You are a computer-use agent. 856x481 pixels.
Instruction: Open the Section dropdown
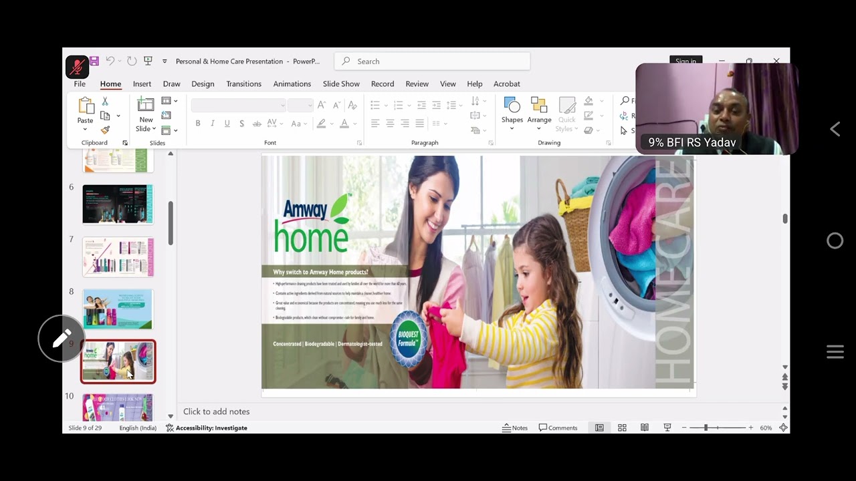tap(169, 130)
